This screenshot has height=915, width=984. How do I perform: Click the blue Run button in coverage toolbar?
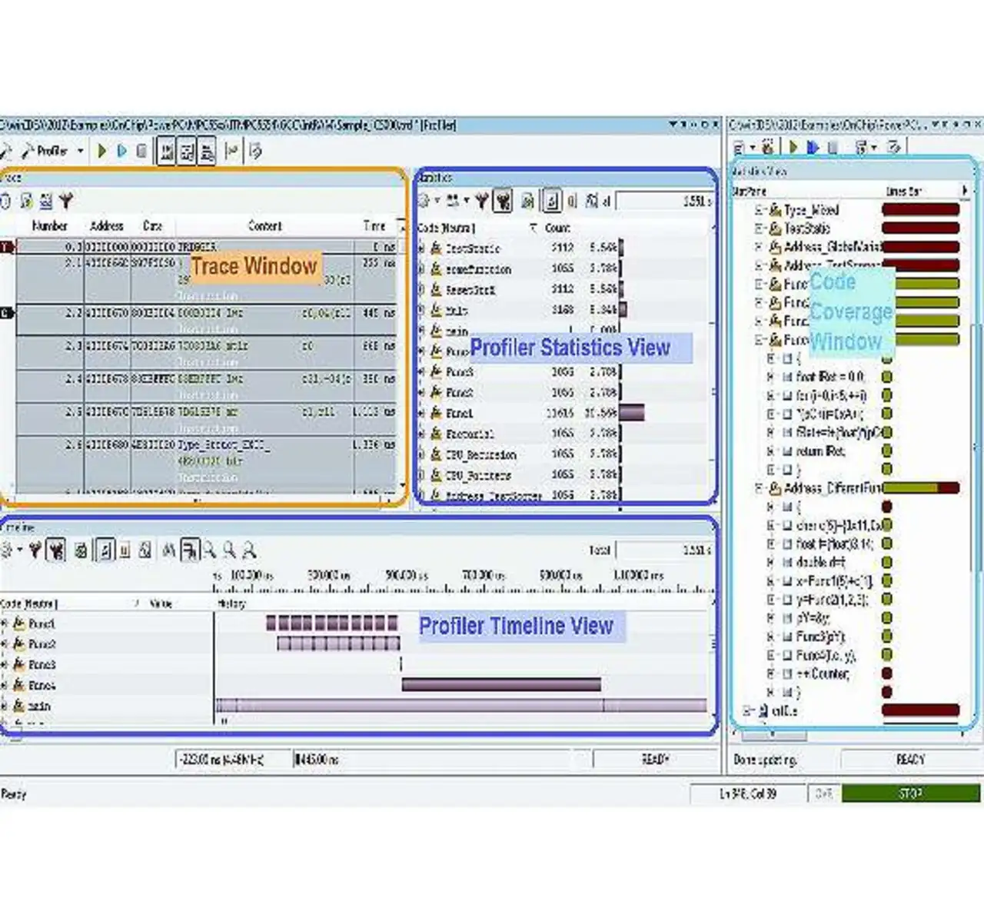click(813, 147)
